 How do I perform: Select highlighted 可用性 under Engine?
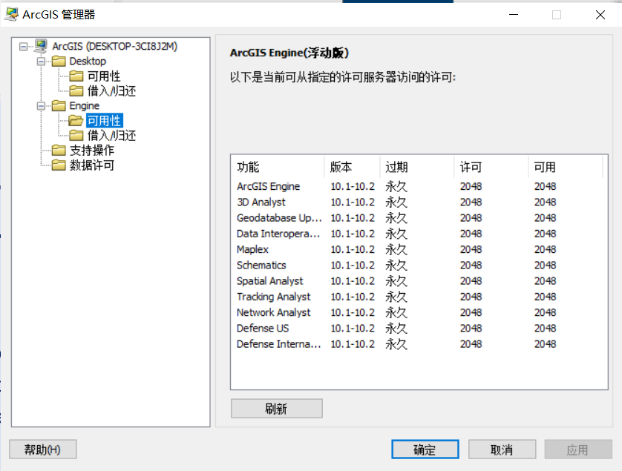click(105, 120)
